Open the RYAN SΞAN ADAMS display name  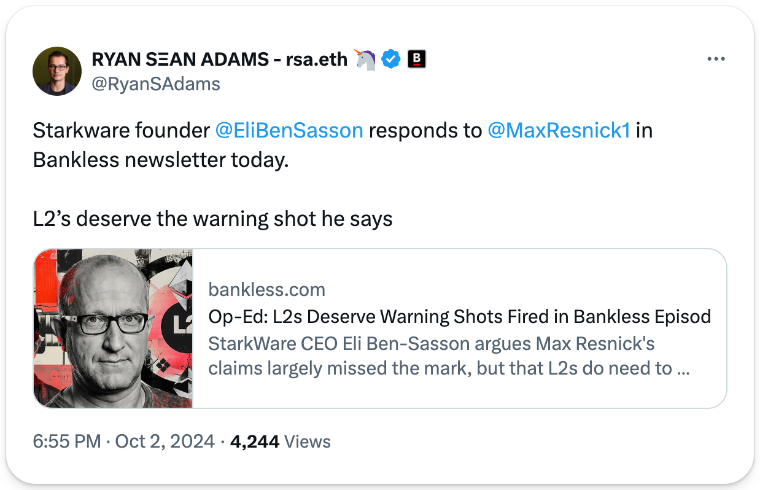coord(219,60)
